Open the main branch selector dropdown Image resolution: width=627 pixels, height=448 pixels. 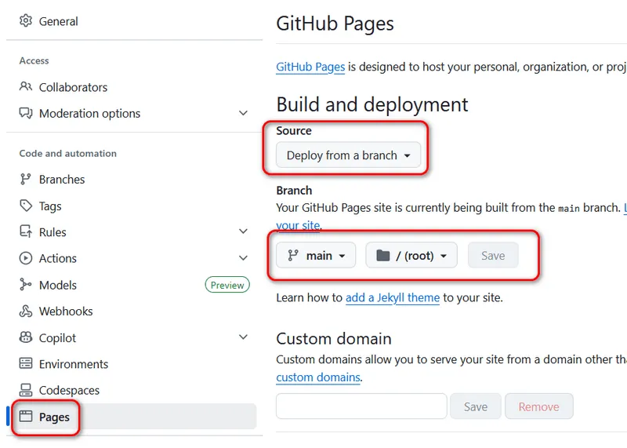pyautogui.click(x=316, y=255)
